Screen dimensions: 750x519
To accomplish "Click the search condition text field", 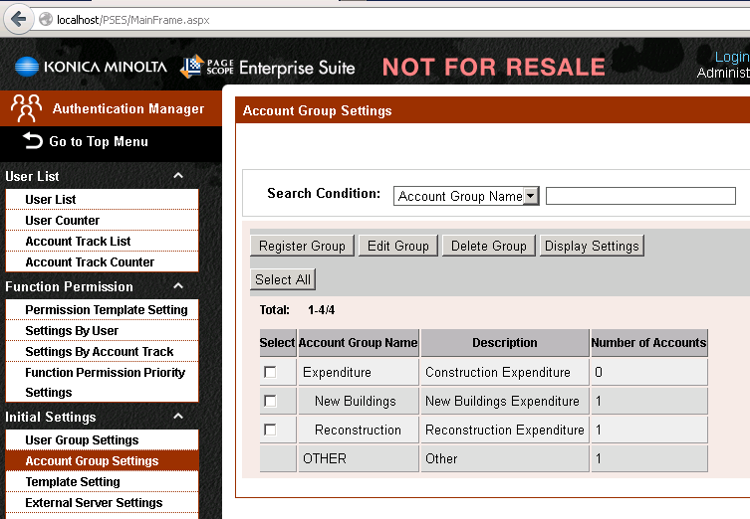I will pos(639,196).
